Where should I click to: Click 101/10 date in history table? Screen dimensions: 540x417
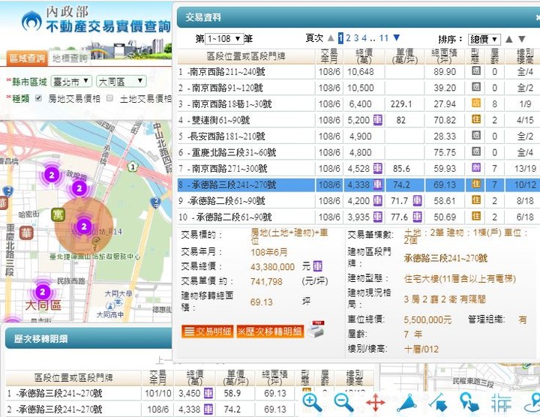pyautogui.click(x=158, y=393)
